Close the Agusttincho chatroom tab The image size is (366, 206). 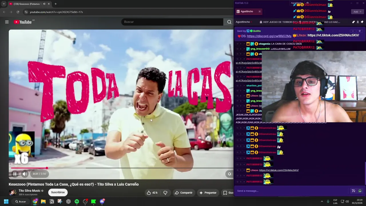pos(259,11)
